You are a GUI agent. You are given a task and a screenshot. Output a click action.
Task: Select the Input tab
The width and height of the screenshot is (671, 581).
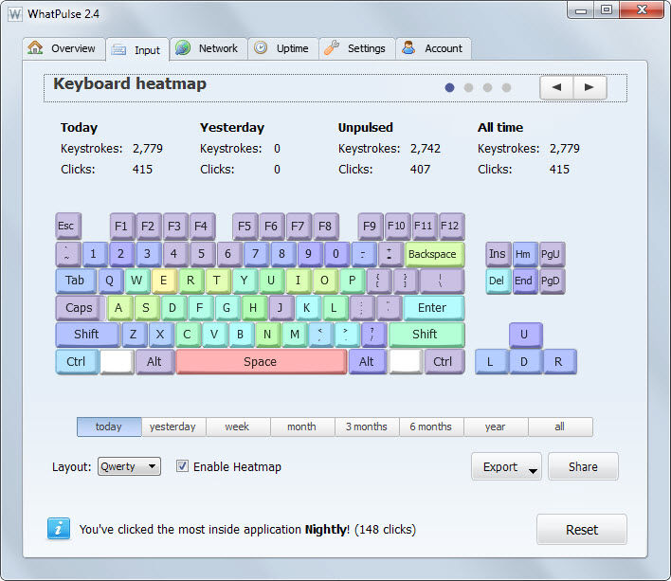[x=136, y=50]
